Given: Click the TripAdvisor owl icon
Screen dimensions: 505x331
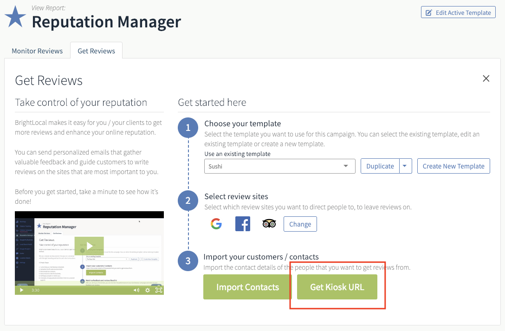Looking at the screenshot, I should click(269, 223).
